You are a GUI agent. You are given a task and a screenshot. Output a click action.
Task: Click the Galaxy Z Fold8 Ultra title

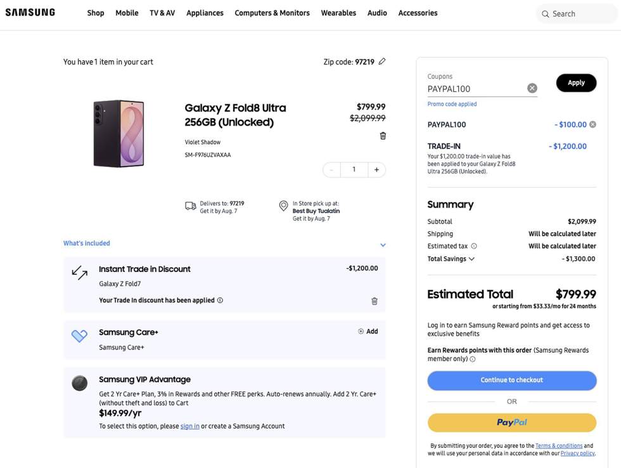[x=235, y=115]
